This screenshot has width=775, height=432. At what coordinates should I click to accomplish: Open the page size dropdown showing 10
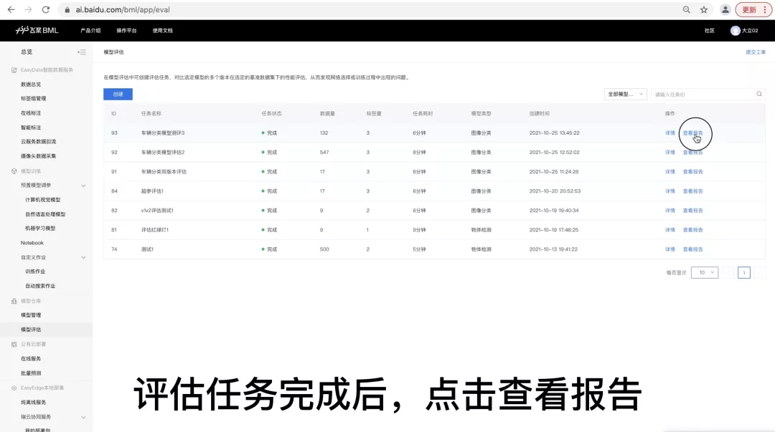point(705,272)
